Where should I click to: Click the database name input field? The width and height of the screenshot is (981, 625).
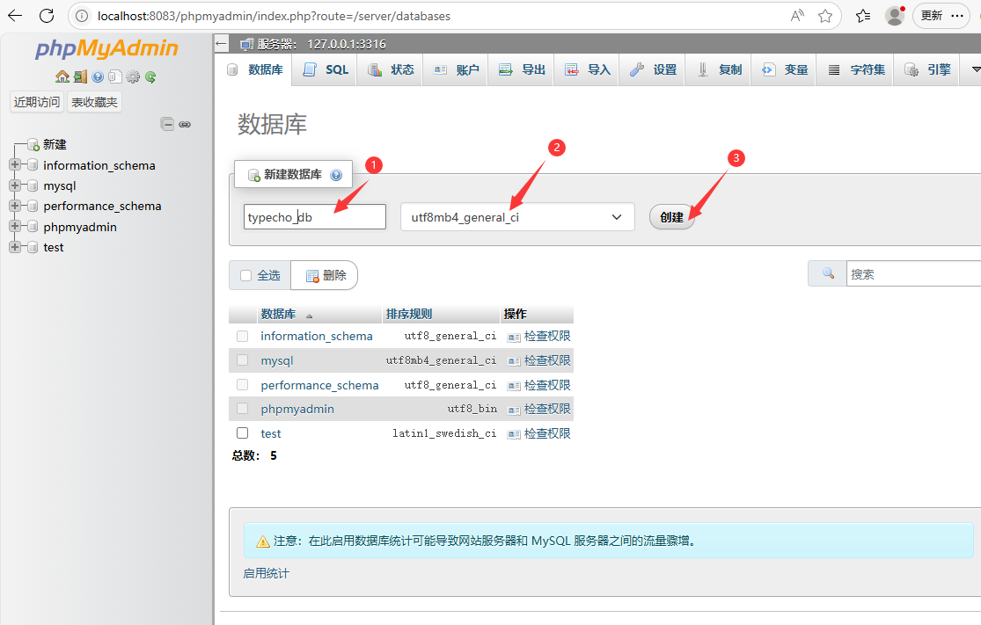pyautogui.click(x=315, y=217)
